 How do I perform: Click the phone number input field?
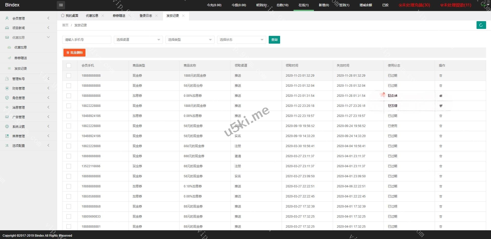click(x=86, y=40)
